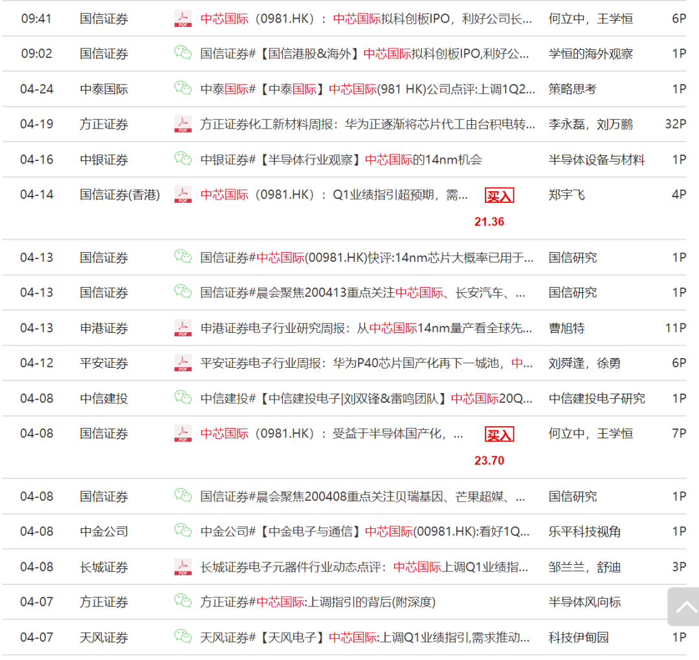Open PDF icon in 04-14 国信证券(香港) row
699x660 pixels.
coord(183,195)
